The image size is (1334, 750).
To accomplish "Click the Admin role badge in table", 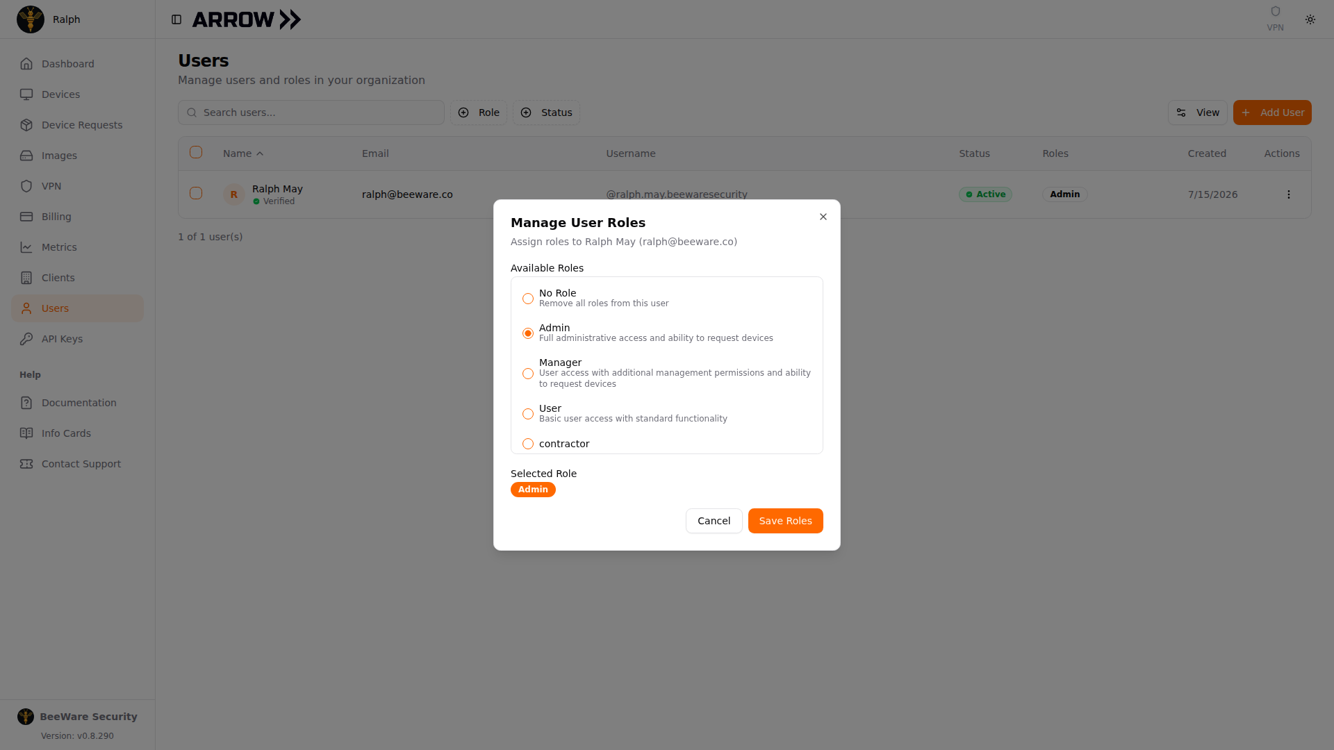I will [x=1064, y=194].
